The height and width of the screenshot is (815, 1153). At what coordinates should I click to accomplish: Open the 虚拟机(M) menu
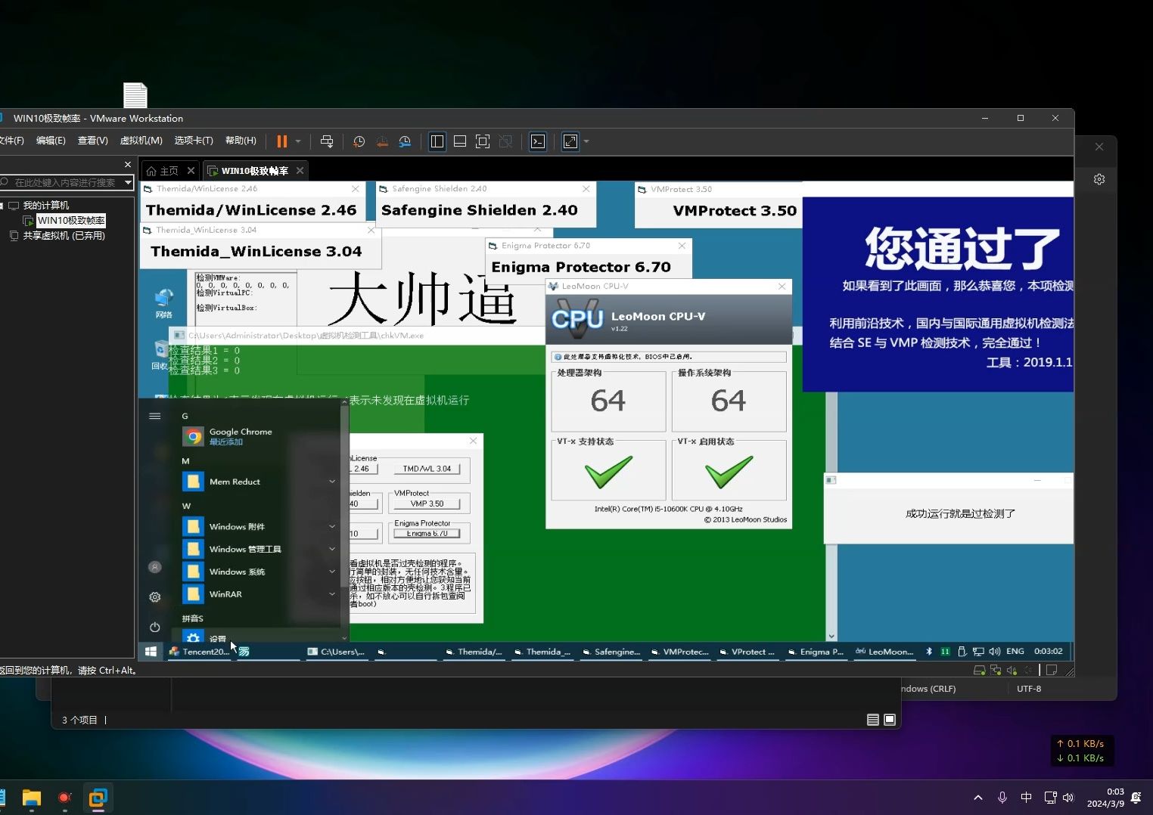point(141,141)
